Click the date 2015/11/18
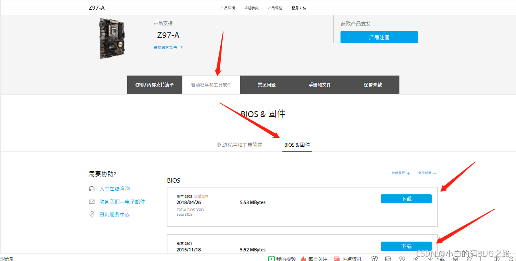516x261 pixels. 188,250
